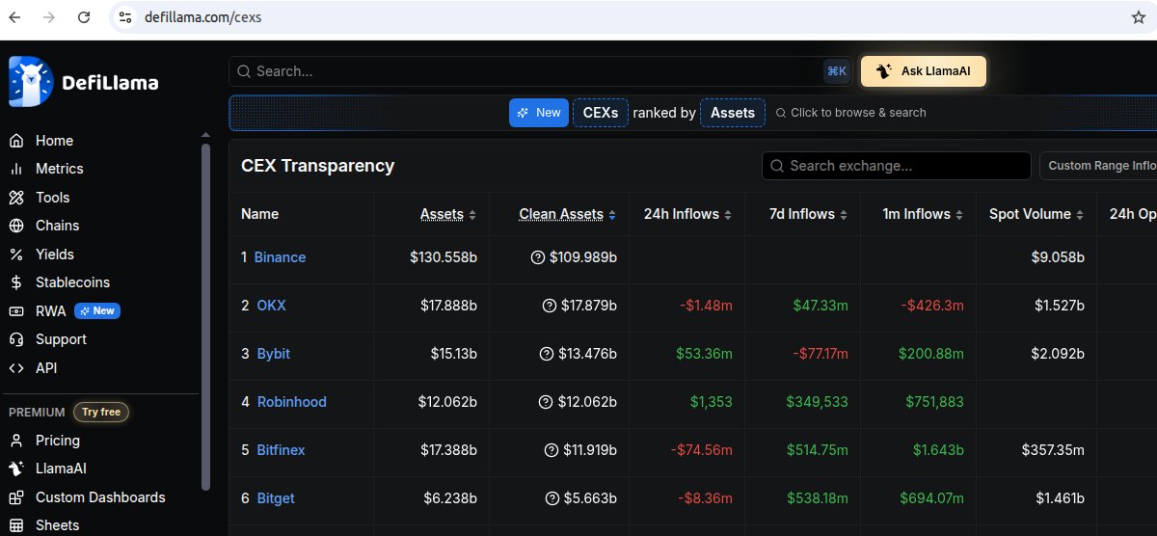This screenshot has height=536, width=1157.
Task: Open the Bitfinex exchange link
Action: 281,450
